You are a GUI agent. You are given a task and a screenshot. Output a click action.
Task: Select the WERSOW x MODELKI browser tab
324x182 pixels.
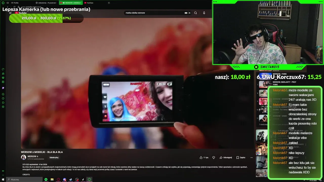click(71, 3)
